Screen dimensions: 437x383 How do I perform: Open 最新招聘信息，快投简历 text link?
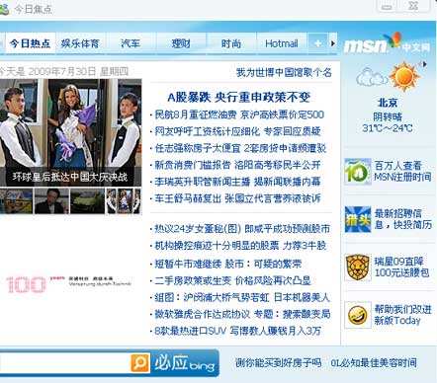tap(402, 219)
